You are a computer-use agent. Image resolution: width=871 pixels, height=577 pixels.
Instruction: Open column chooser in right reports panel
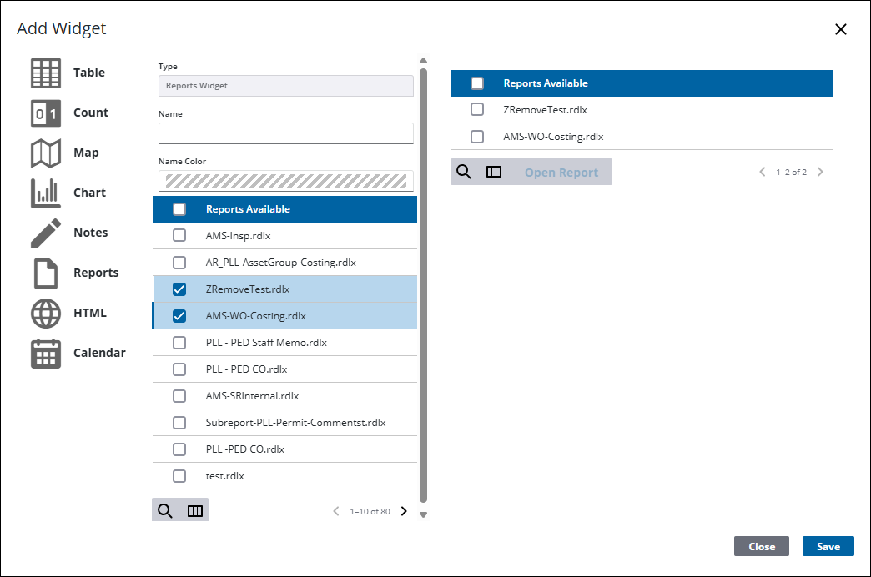[494, 172]
